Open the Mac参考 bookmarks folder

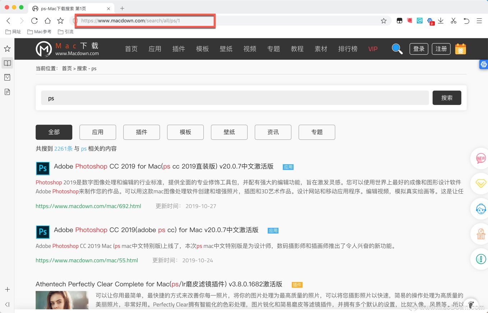(40, 32)
